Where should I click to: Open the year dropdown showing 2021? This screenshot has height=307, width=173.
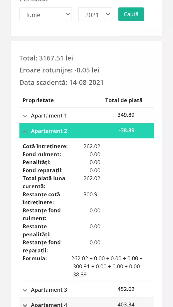[95, 14]
